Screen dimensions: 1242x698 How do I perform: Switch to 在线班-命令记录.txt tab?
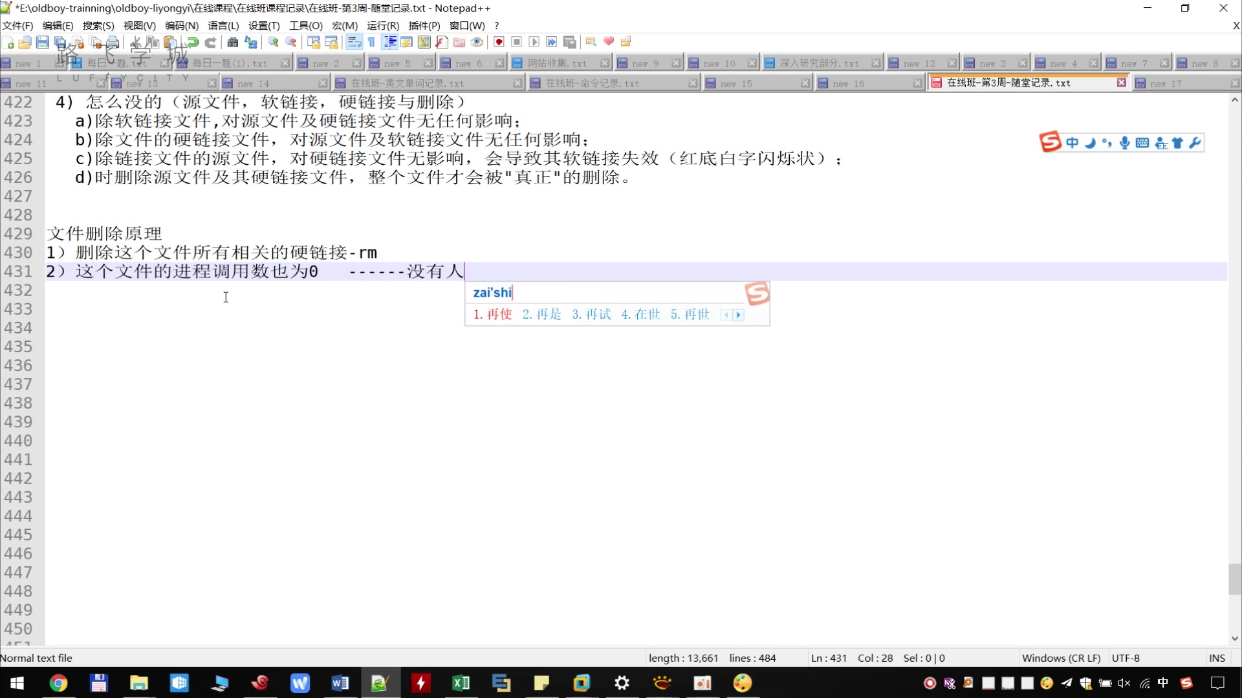(592, 83)
